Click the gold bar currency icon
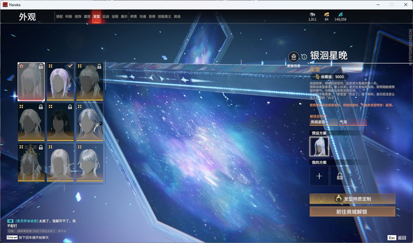 pos(326,14)
